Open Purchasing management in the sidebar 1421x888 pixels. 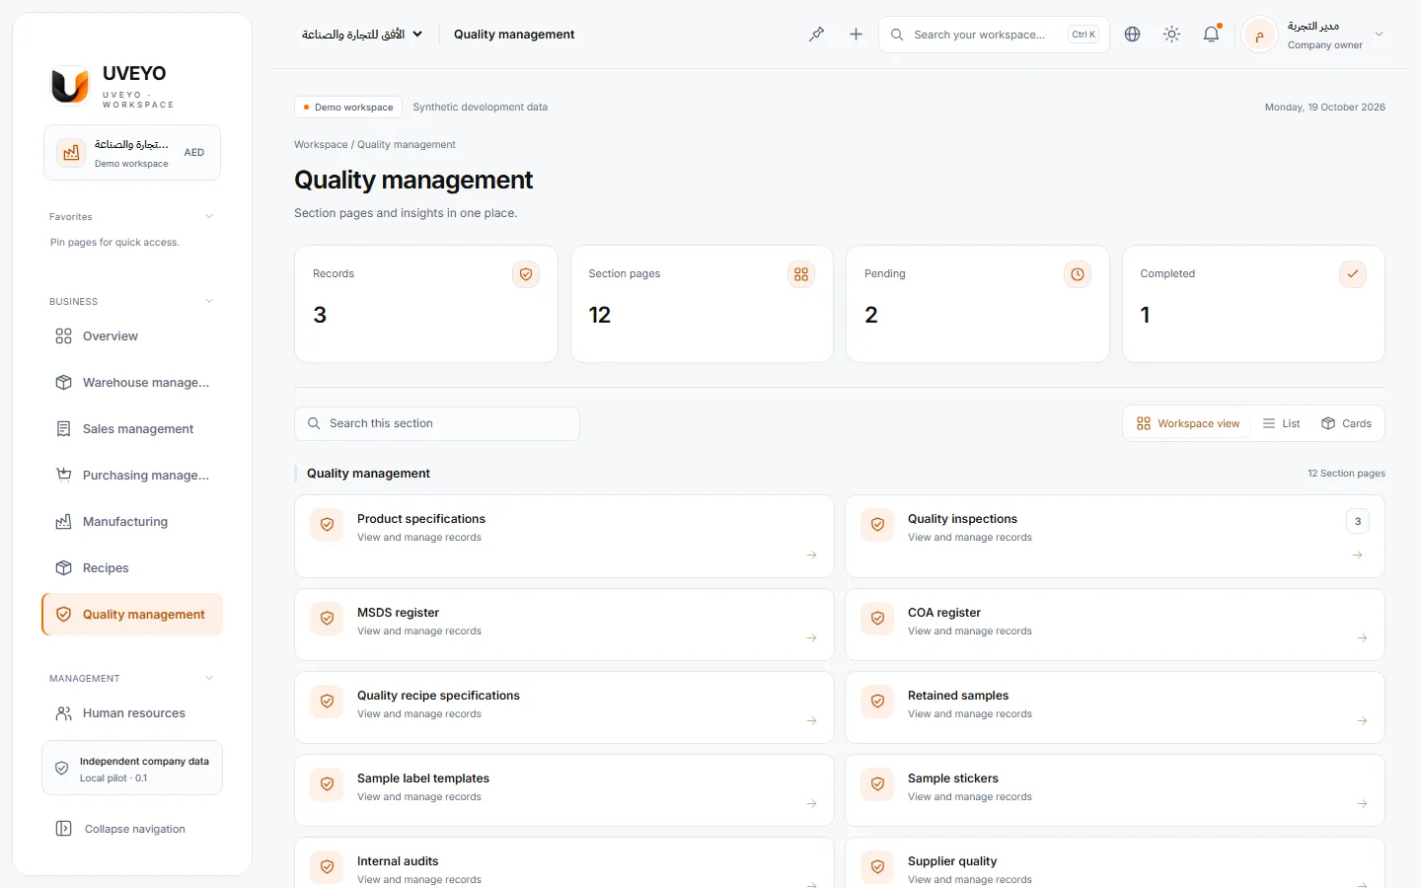pyautogui.click(x=132, y=476)
